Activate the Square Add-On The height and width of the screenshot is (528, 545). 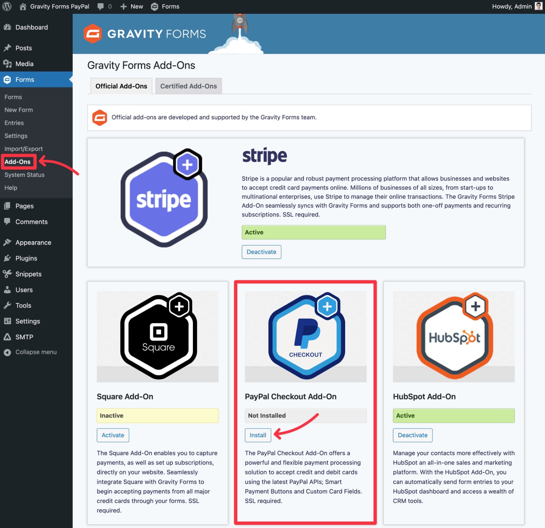(113, 435)
